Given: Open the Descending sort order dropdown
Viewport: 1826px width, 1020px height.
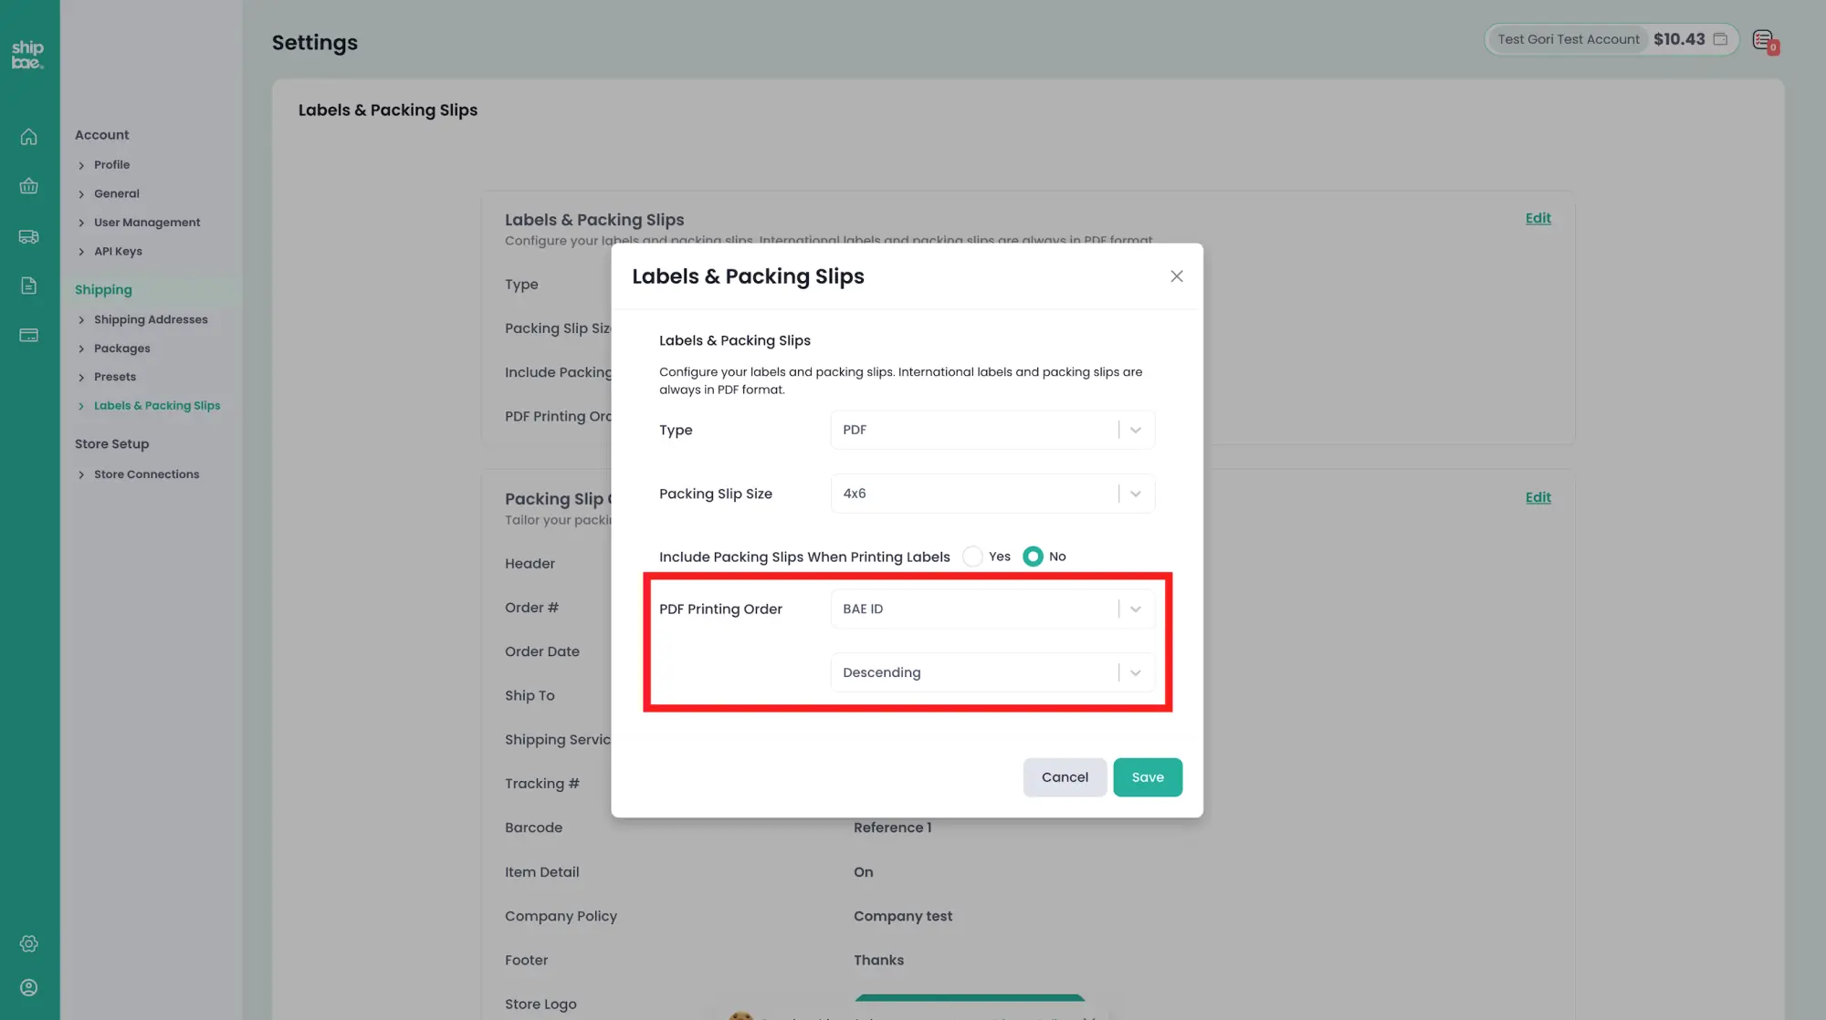Looking at the screenshot, I should point(992,672).
